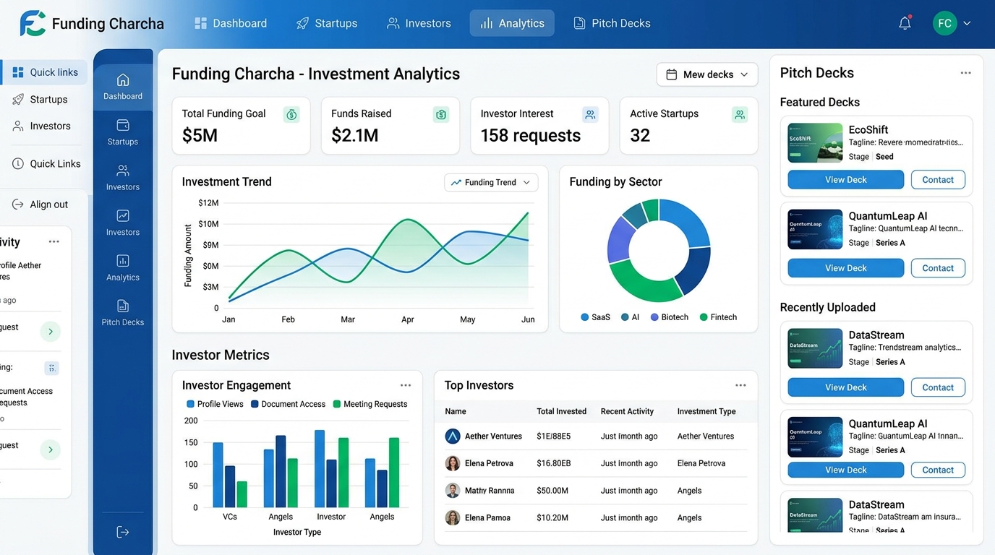View Deck for DataStream Trendstream analytics

tap(846, 387)
